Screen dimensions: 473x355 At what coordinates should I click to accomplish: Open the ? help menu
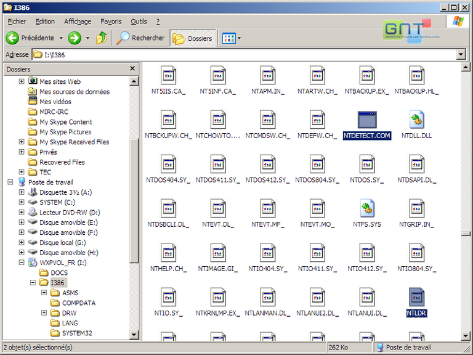pyautogui.click(x=158, y=22)
